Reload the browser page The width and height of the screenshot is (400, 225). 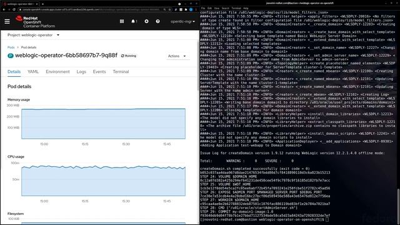14,9
